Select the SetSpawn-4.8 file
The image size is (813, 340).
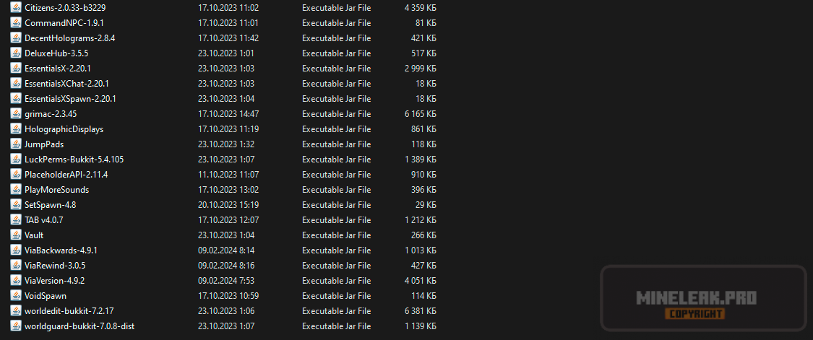point(50,204)
